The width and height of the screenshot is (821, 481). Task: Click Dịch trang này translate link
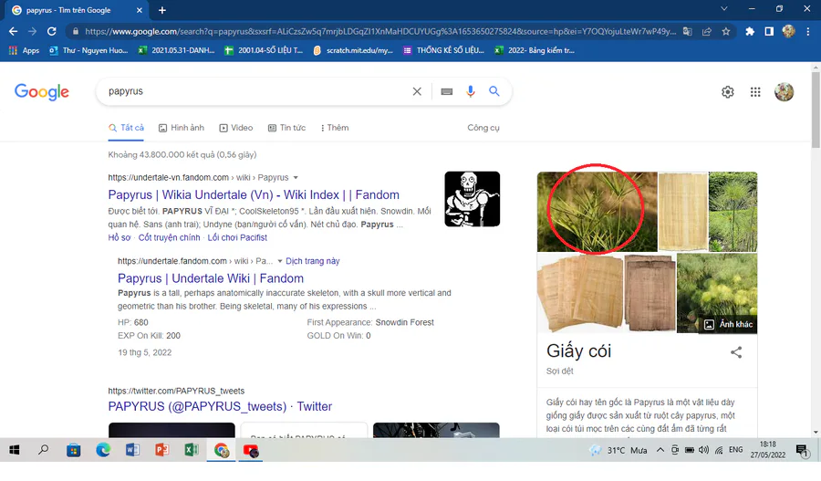pyautogui.click(x=313, y=261)
